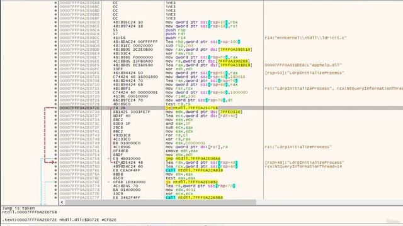
Task: Click bytes 0F88 1E010000 in opcode column
Action: point(129,182)
